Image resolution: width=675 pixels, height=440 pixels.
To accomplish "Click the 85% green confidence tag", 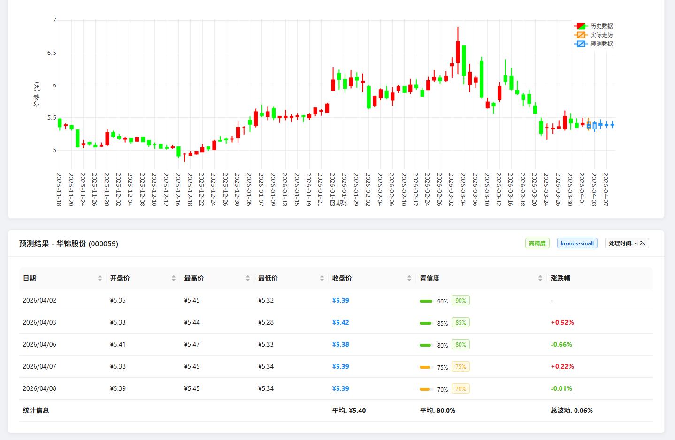I will pyautogui.click(x=460, y=323).
